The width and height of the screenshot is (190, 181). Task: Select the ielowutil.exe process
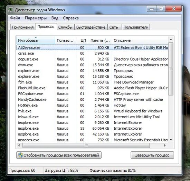coord(92,117)
